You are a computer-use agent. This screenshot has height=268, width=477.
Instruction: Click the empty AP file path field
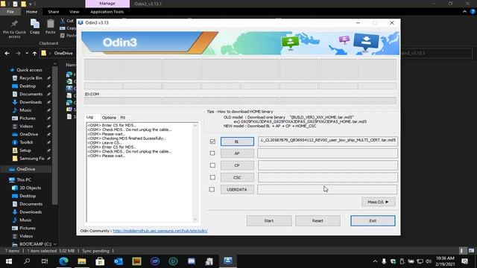pos(328,153)
